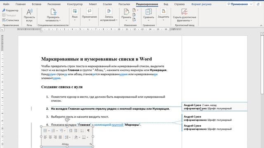Expand the reject change dropdown arrow
264x148 pixels.
coord(138,10)
